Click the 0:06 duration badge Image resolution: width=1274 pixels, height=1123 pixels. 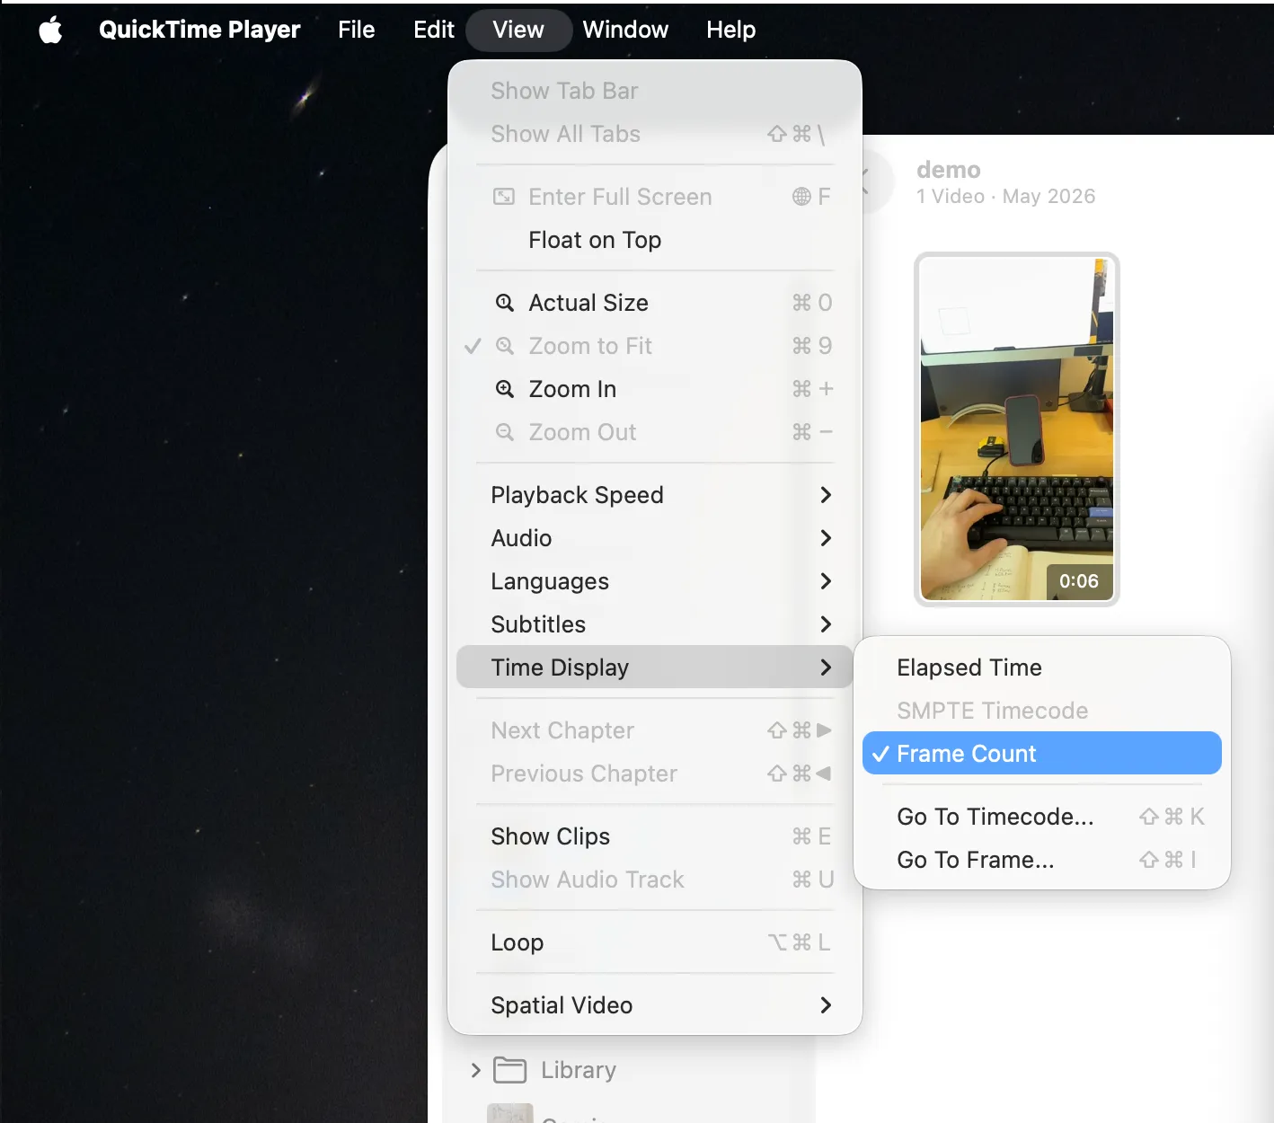(x=1079, y=581)
